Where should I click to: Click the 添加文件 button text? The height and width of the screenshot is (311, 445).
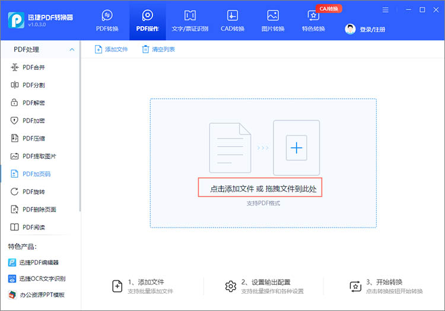(116, 49)
